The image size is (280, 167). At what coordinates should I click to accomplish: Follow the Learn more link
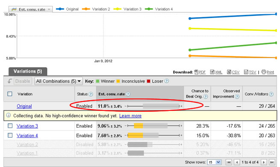(130, 116)
